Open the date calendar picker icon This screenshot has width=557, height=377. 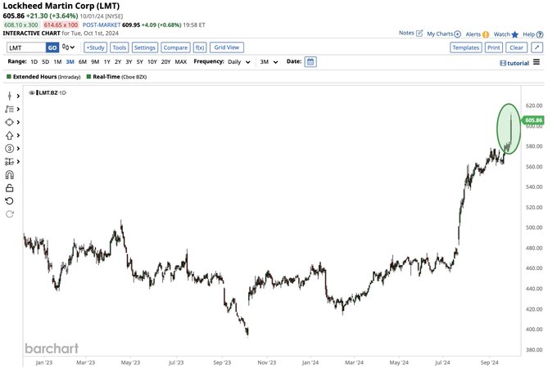pos(310,61)
